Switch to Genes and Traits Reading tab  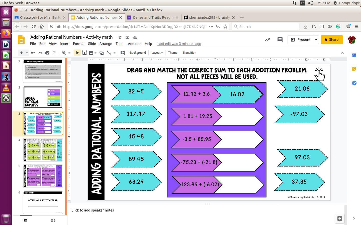point(153,17)
